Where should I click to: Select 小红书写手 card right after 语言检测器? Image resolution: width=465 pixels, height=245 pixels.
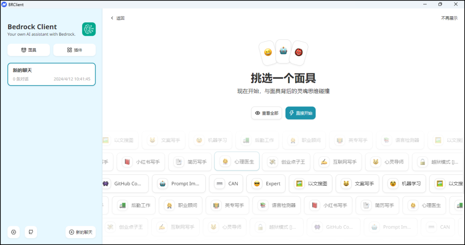[x=328, y=205]
